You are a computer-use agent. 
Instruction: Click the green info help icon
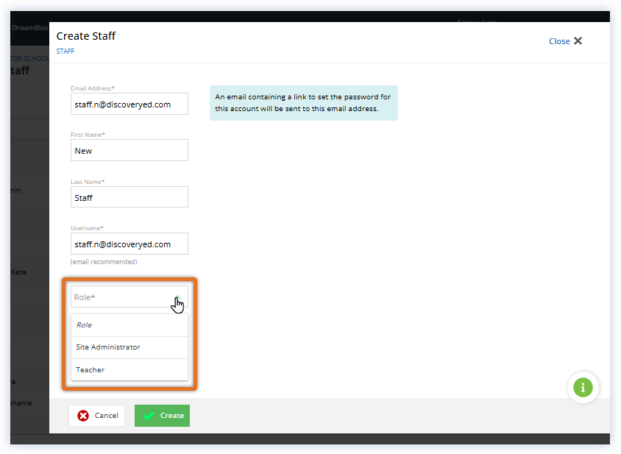[583, 388]
